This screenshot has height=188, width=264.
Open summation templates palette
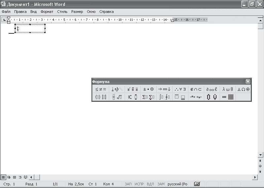coord(148,97)
